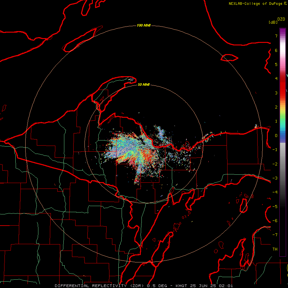288x288 pixels.
Task: Select the -4 value on the scale
Action: click(x=275, y=192)
